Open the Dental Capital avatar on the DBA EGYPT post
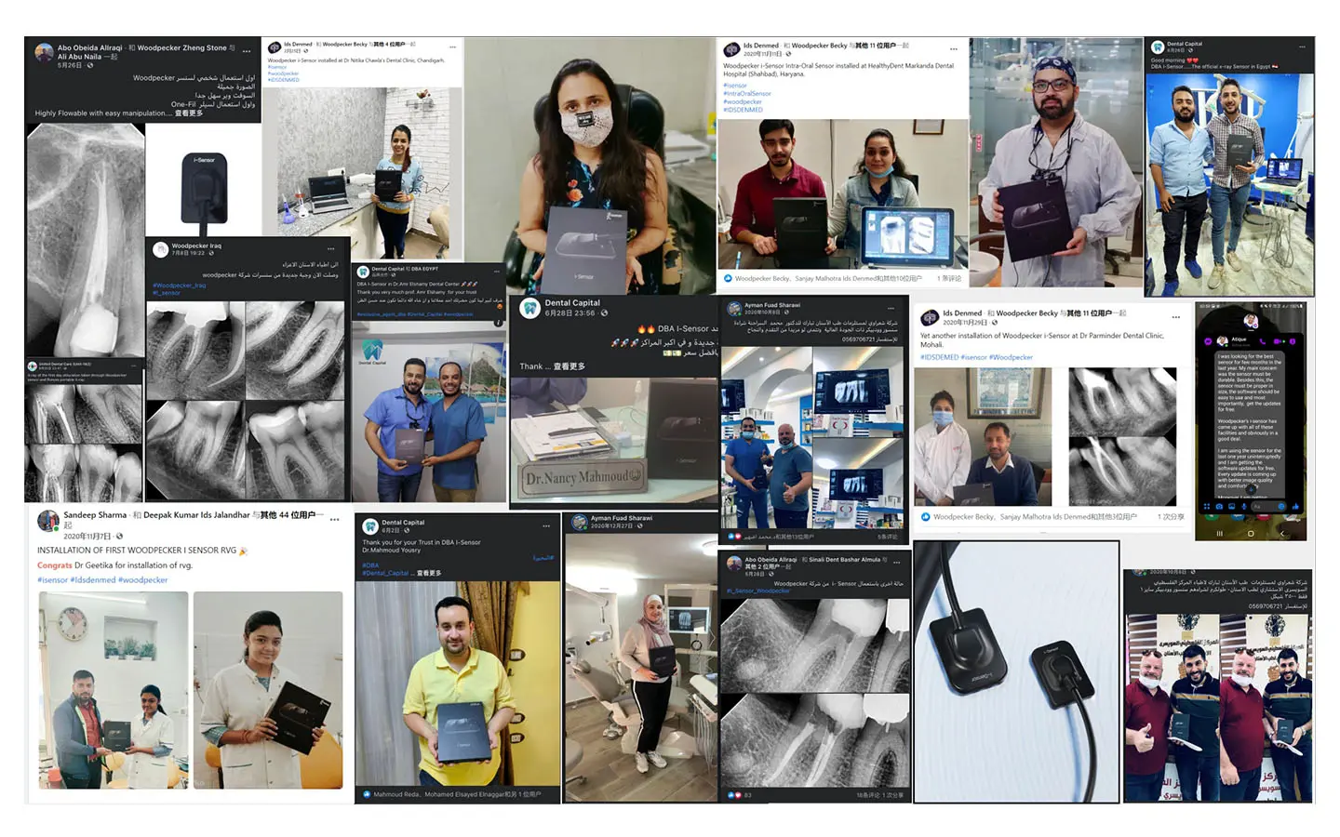Image resolution: width=1340 pixels, height=837 pixels. (x=364, y=271)
